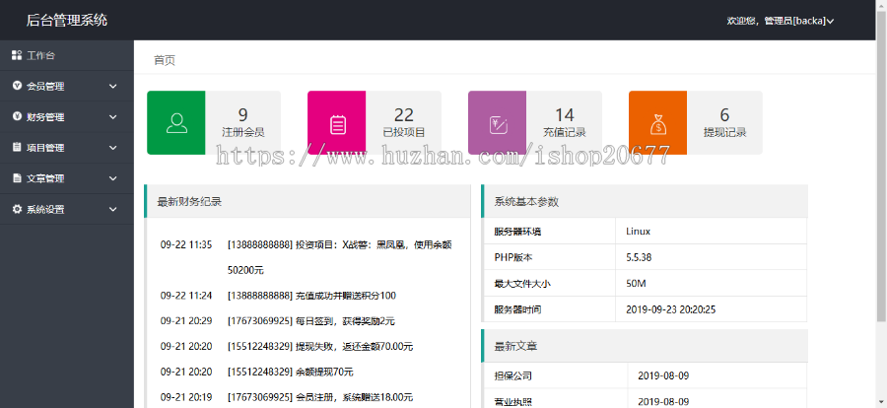
Task: Select 财务管理 in the sidebar
Action: click(67, 116)
